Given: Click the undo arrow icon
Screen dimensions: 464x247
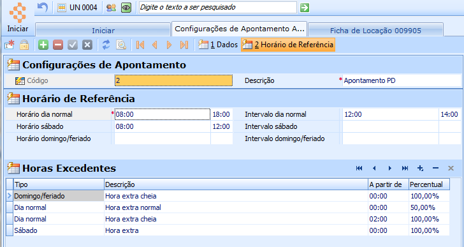Looking at the screenshot, I should click(43, 7).
